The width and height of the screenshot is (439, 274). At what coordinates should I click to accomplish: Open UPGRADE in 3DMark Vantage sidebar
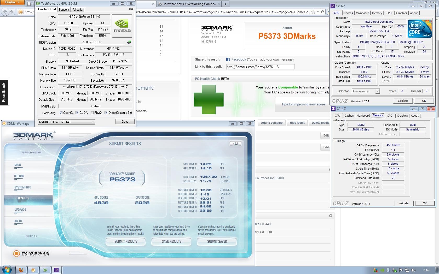click(20, 210)
